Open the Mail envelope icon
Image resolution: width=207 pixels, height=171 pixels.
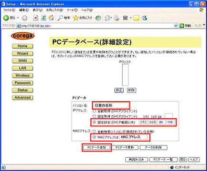coord(108,18)
